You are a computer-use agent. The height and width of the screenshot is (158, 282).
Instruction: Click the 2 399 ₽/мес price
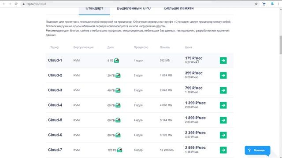pyautogui.click(x=195, y=133)
